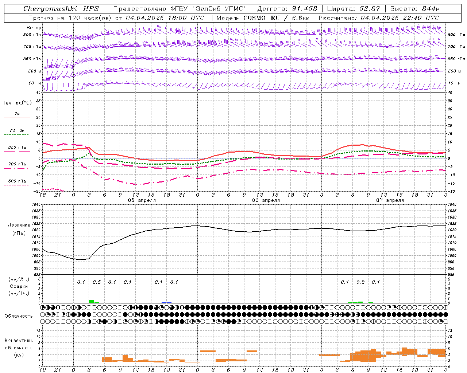Click the Долгота: 91.458 longitude value

[287, 9]
